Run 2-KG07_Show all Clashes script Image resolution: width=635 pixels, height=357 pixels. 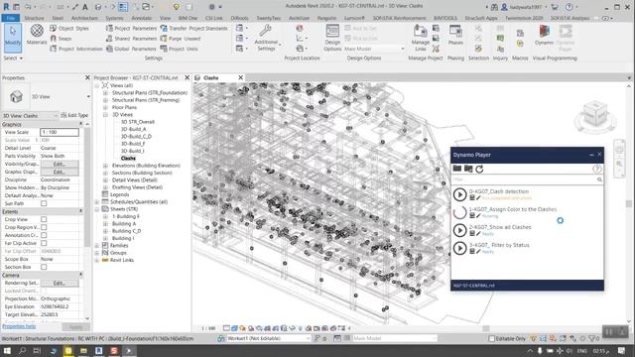(459, 230)
